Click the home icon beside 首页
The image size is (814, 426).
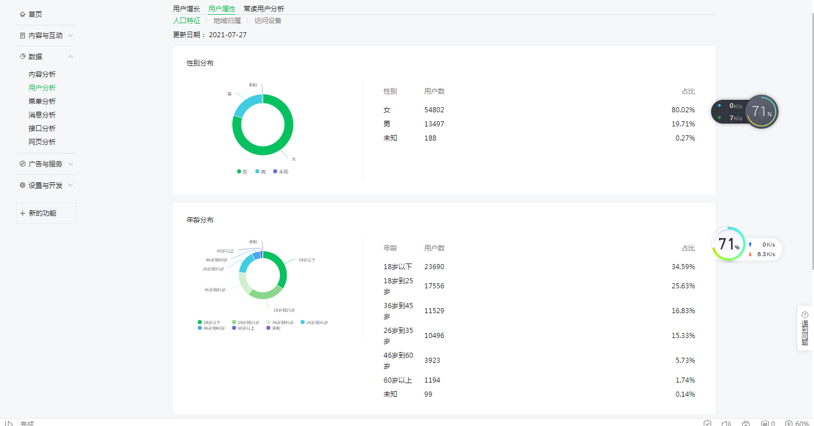(23, 14)
